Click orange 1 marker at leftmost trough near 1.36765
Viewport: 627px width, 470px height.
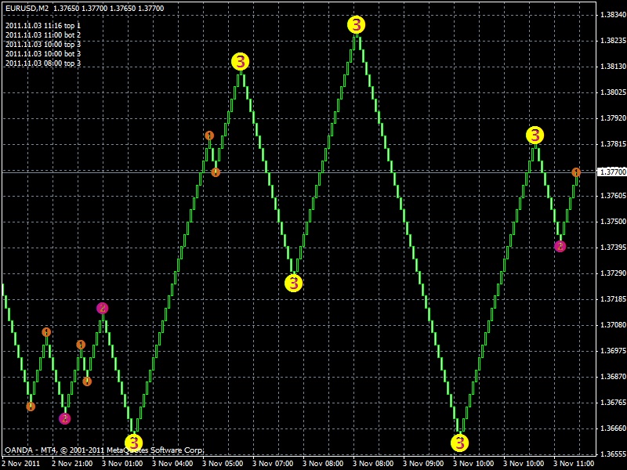[x=31, y=407]
